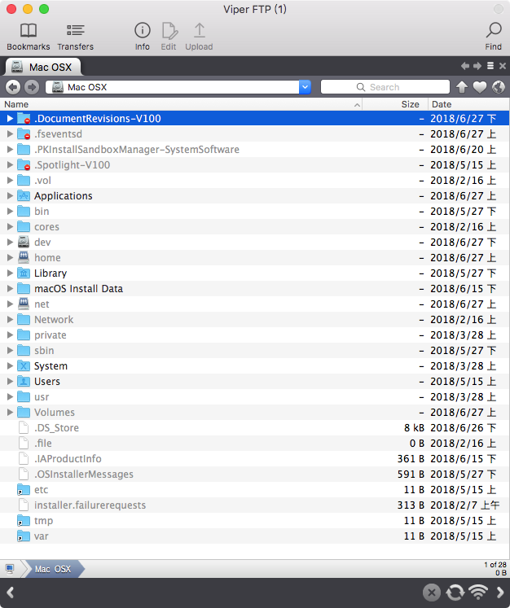Image resolution: width=510 pixels, height=608 pixels.
Task: Click into the Search field
Action: tap(385, 87)
